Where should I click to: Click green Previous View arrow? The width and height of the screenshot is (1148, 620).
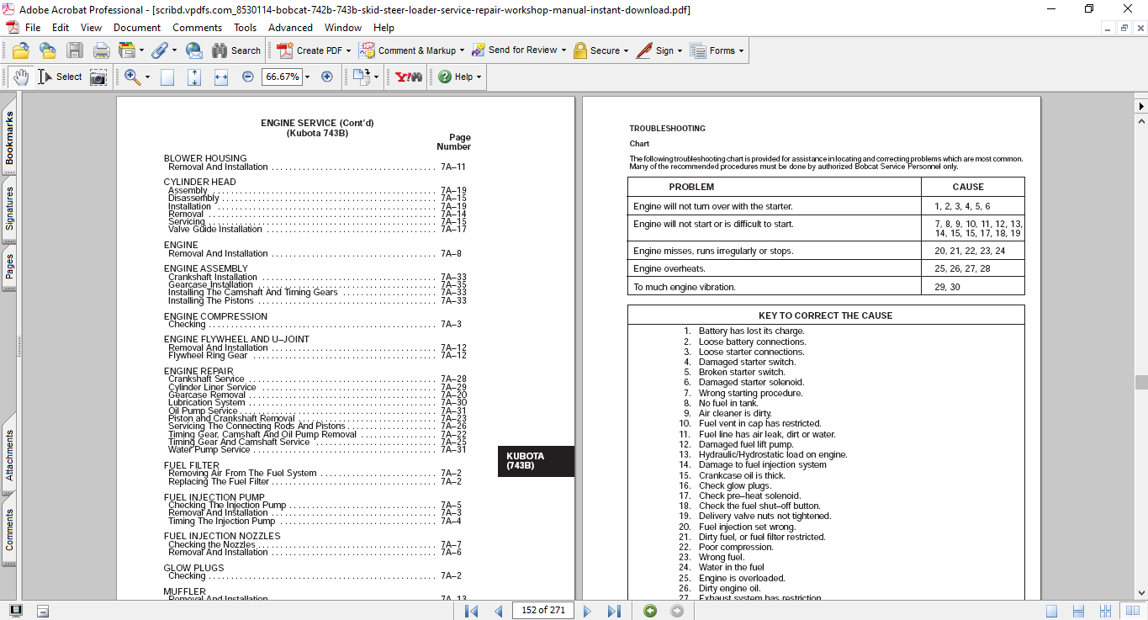(x=650, y=611)
